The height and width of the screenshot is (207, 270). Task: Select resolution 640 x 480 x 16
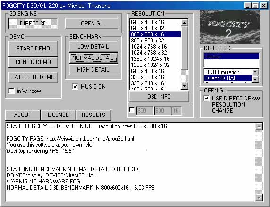[x=155, y=22]
